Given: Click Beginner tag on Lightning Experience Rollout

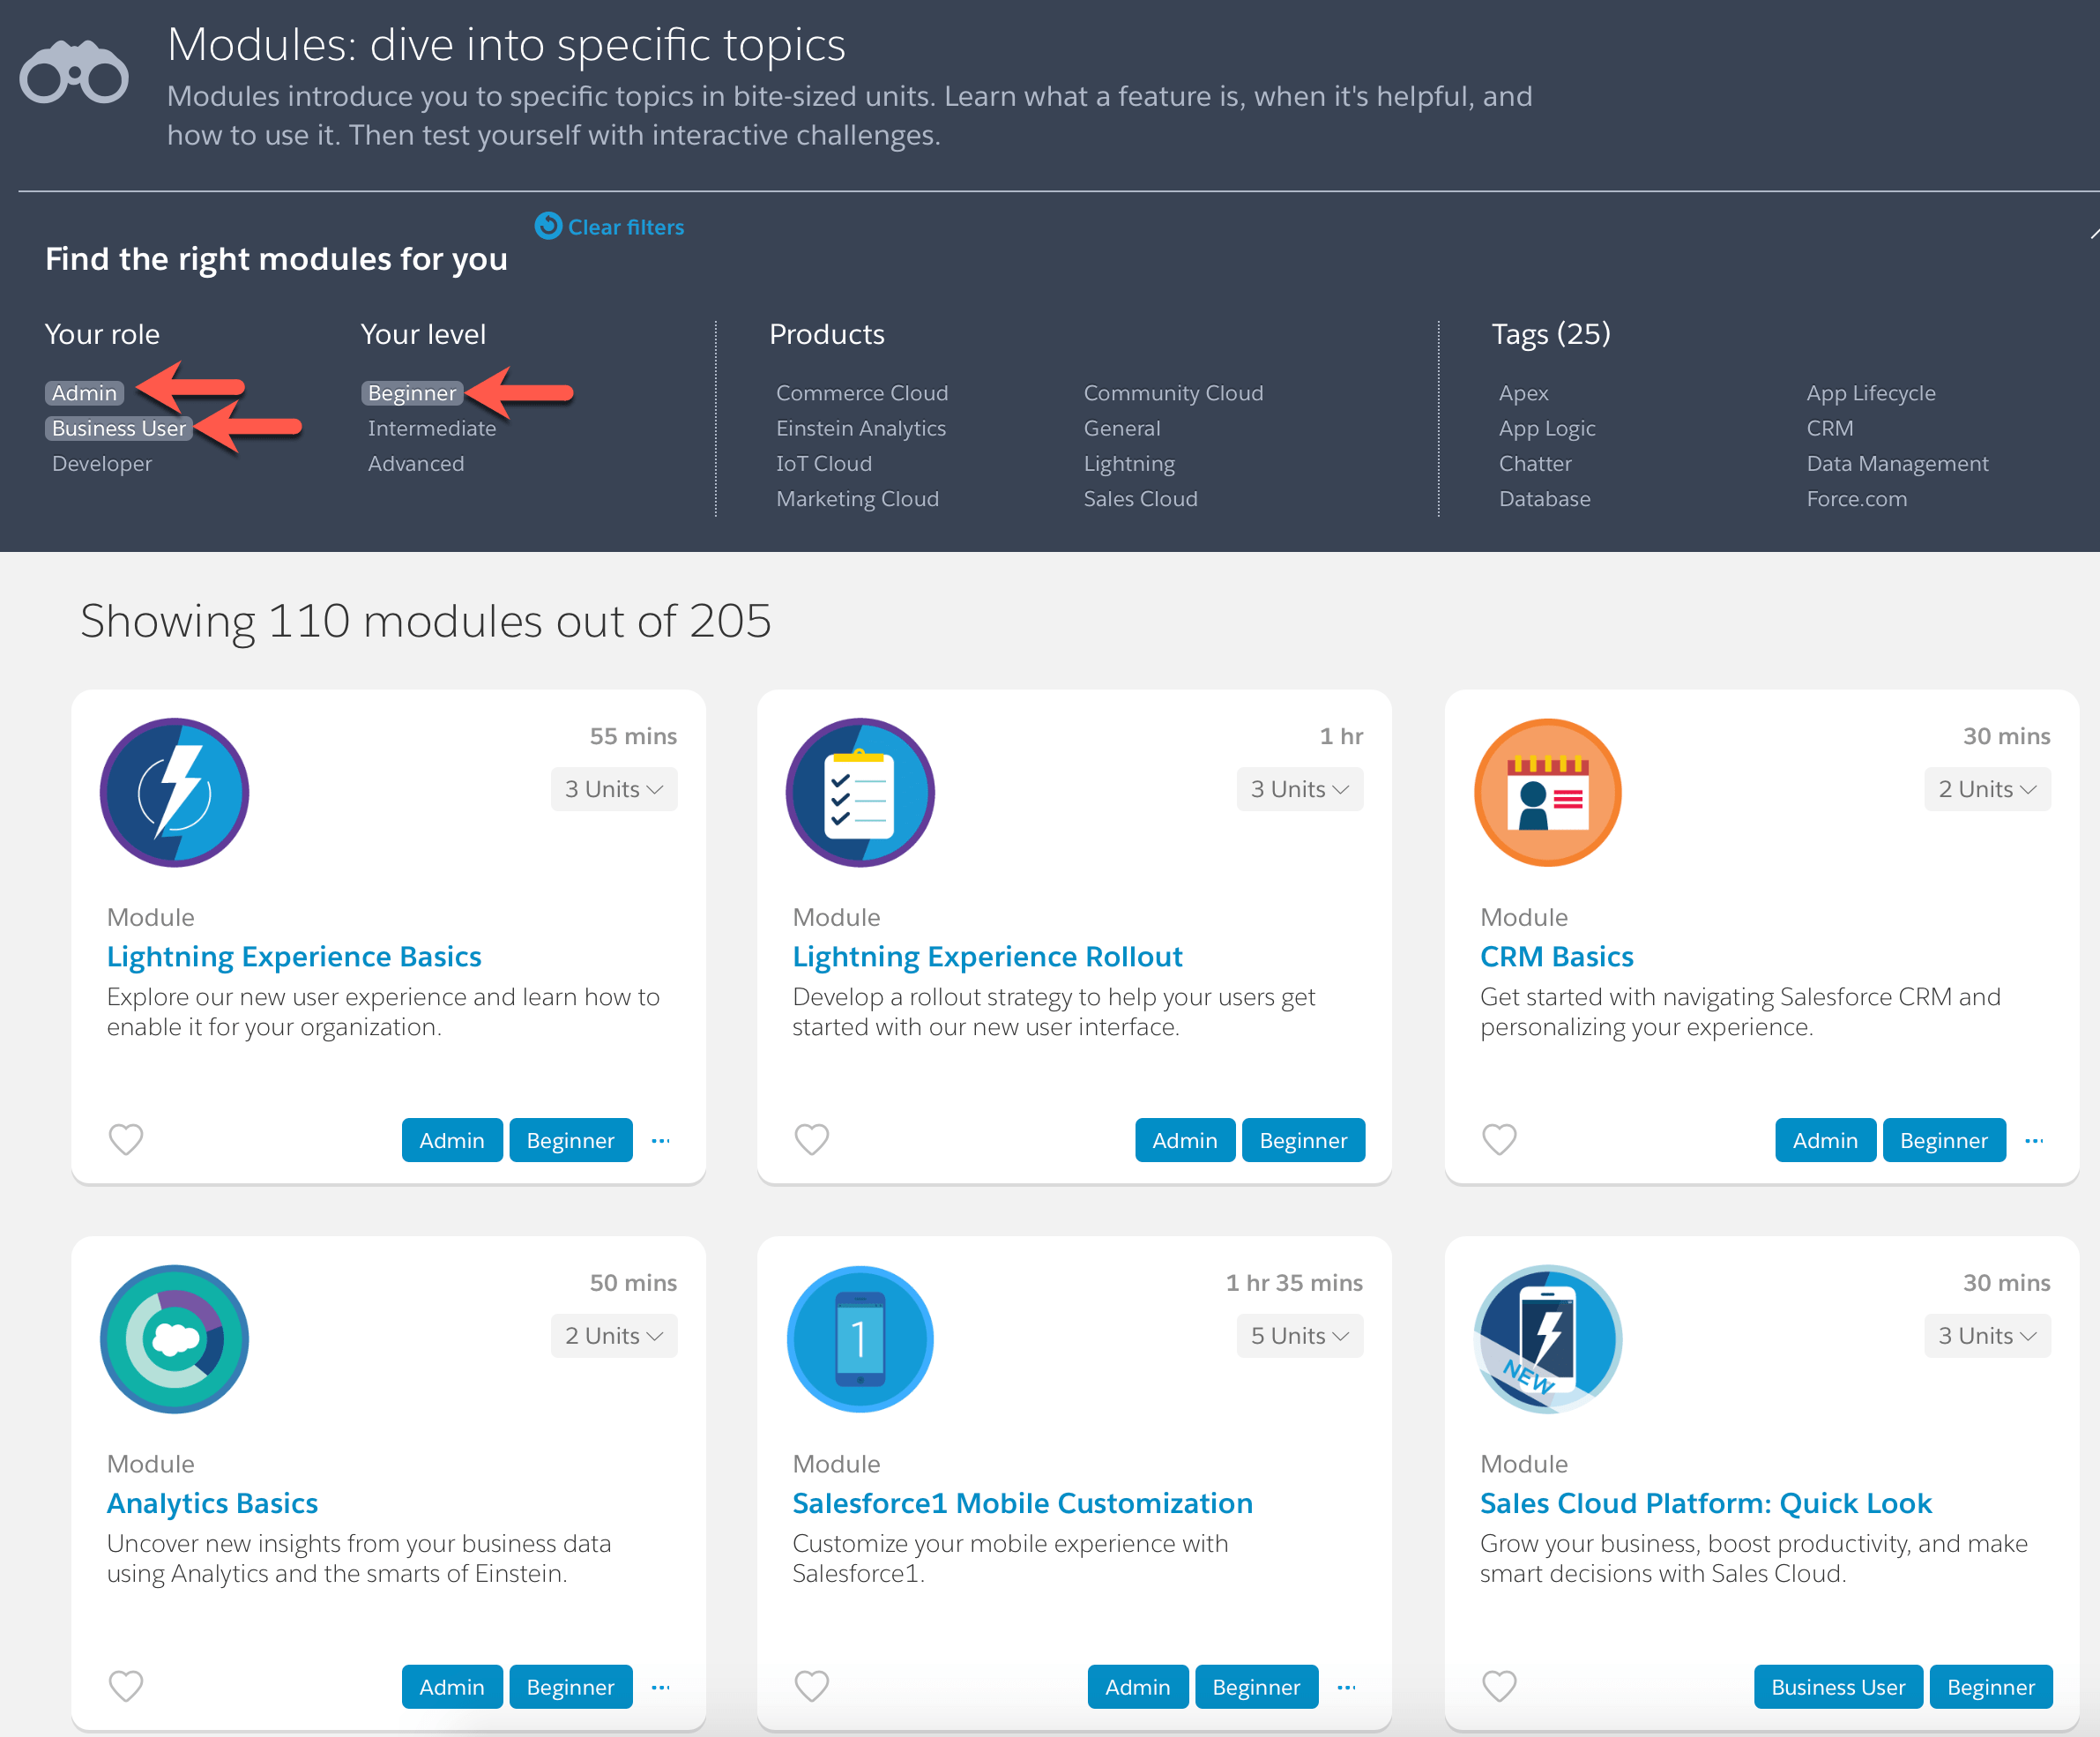Looking at the screenshot, I should [1303, 1140].
